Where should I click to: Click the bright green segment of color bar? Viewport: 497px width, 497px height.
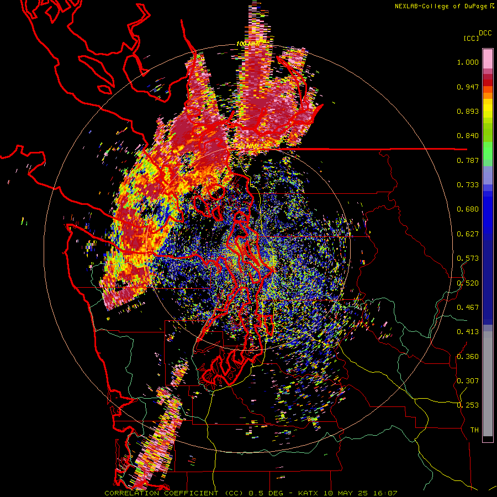[x=488, y=151]
